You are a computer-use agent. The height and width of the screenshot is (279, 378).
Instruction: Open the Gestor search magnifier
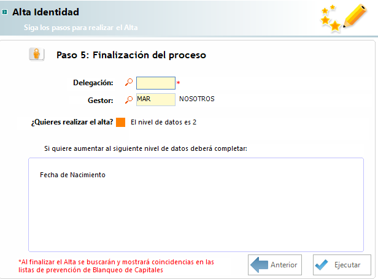click(x=129, y=99)
